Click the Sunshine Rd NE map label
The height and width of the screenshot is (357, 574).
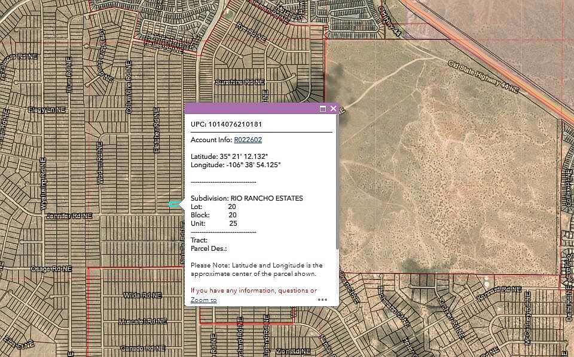[x=240, y=82]
